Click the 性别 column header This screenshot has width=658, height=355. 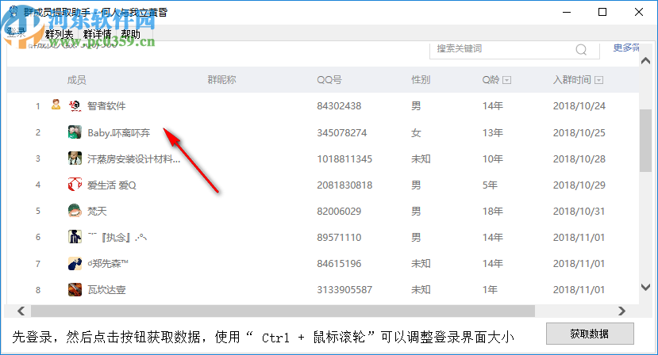(x=421, y=79)
